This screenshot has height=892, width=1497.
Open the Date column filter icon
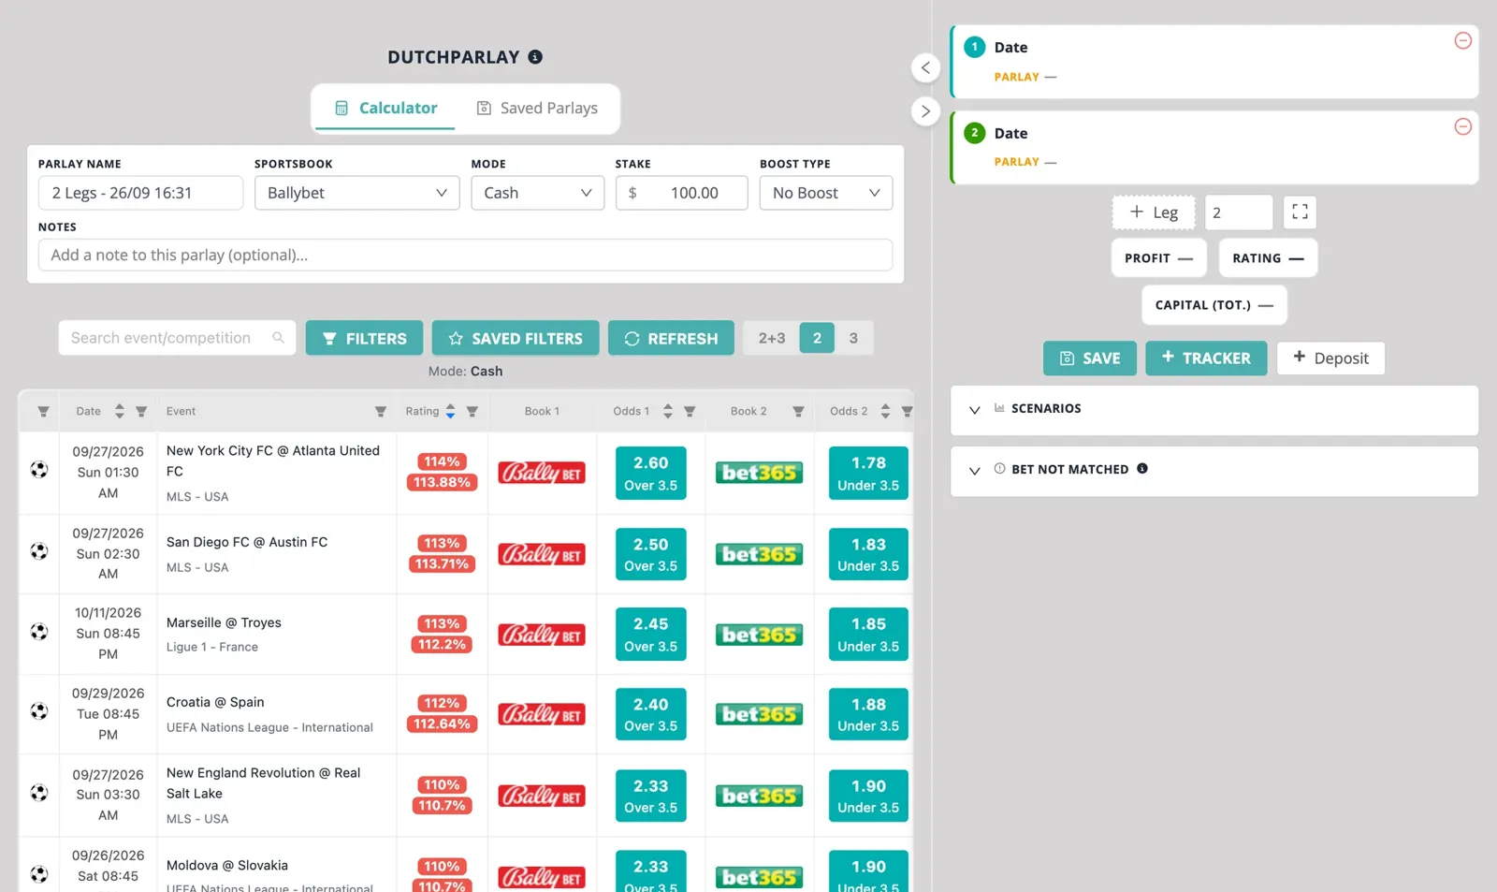click(141, 411)
